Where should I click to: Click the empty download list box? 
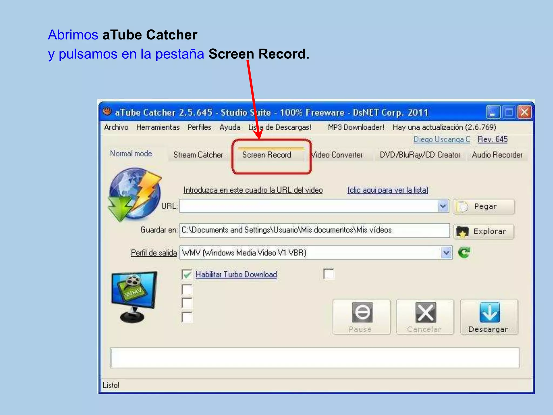click(x=315, y=358)
